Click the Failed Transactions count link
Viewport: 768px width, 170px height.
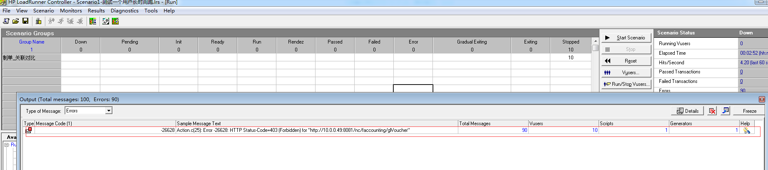pyautogui.click(x=741, y=82)
